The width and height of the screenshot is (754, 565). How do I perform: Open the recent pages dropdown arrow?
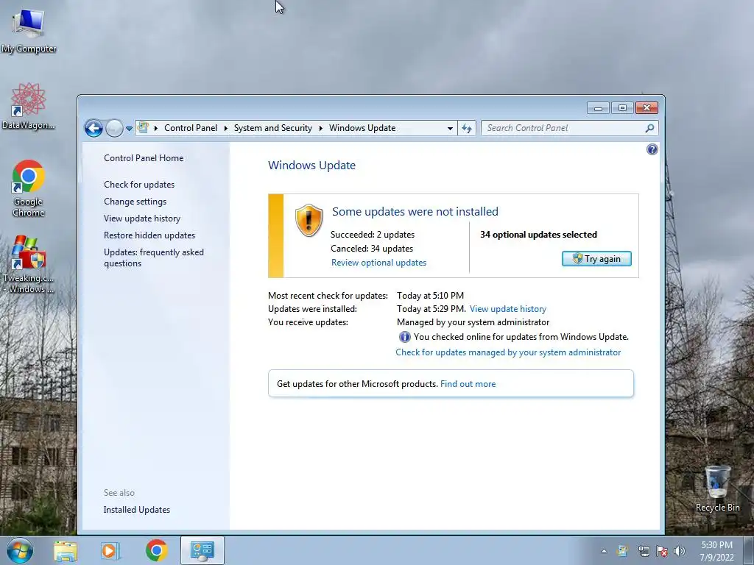(x=129, y=129)
